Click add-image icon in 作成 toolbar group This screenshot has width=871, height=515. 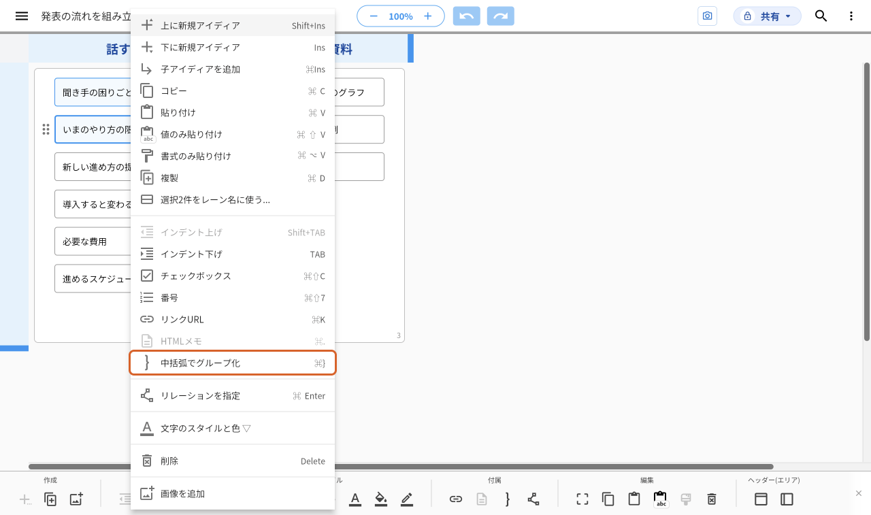point(76,499)
